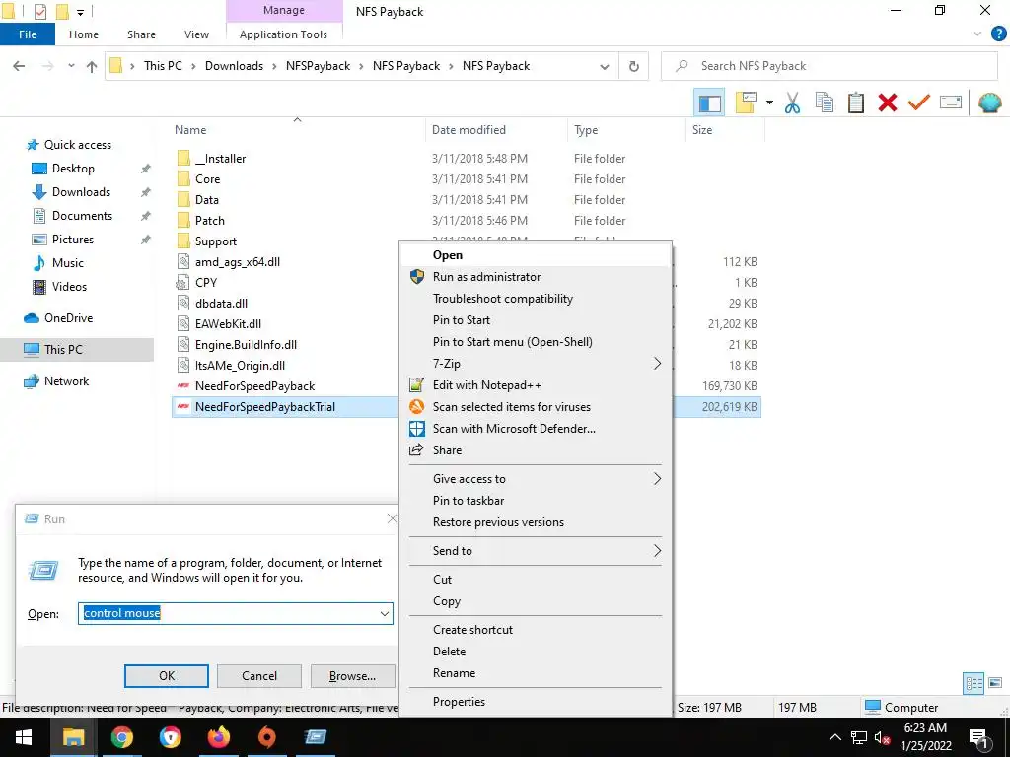Select OneDrive in the navigation pane
The height and width of the screenshot is (757, 1010).
click(x=68, y=318)
